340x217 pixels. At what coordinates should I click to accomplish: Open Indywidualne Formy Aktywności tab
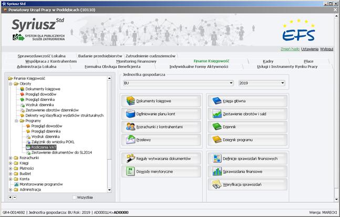pos(199,67)
